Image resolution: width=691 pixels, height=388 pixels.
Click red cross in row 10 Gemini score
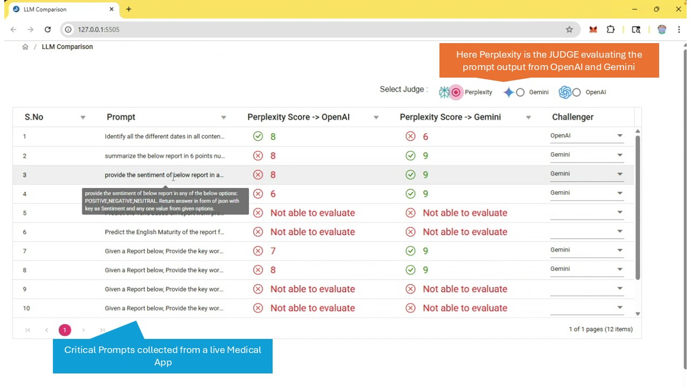[410, 308]
